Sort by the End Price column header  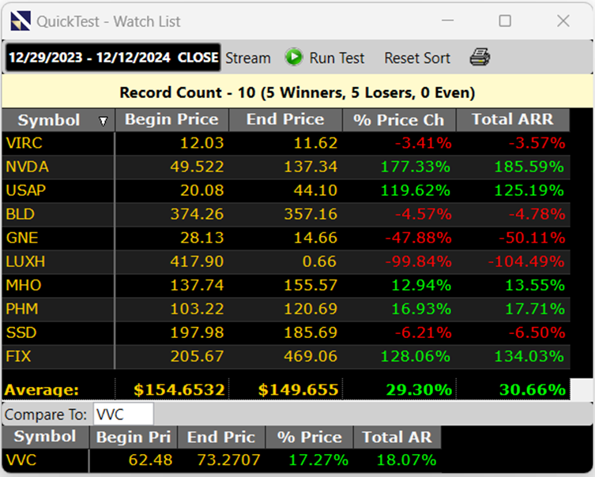[285, 120]
